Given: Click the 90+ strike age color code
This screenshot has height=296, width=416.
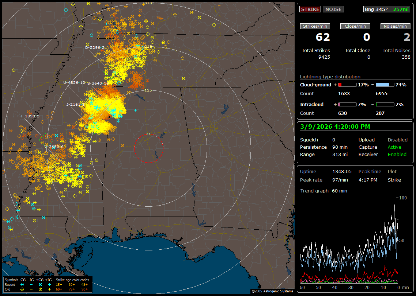Looking at the screenshot, I should click(84, 289).
